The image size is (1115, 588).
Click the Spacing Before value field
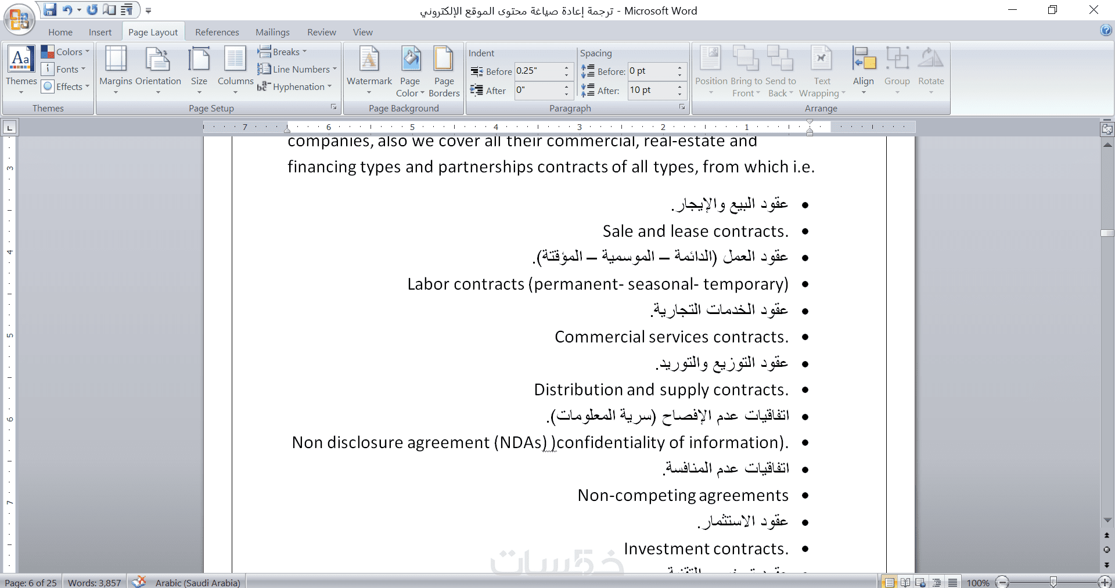(651, 71)
